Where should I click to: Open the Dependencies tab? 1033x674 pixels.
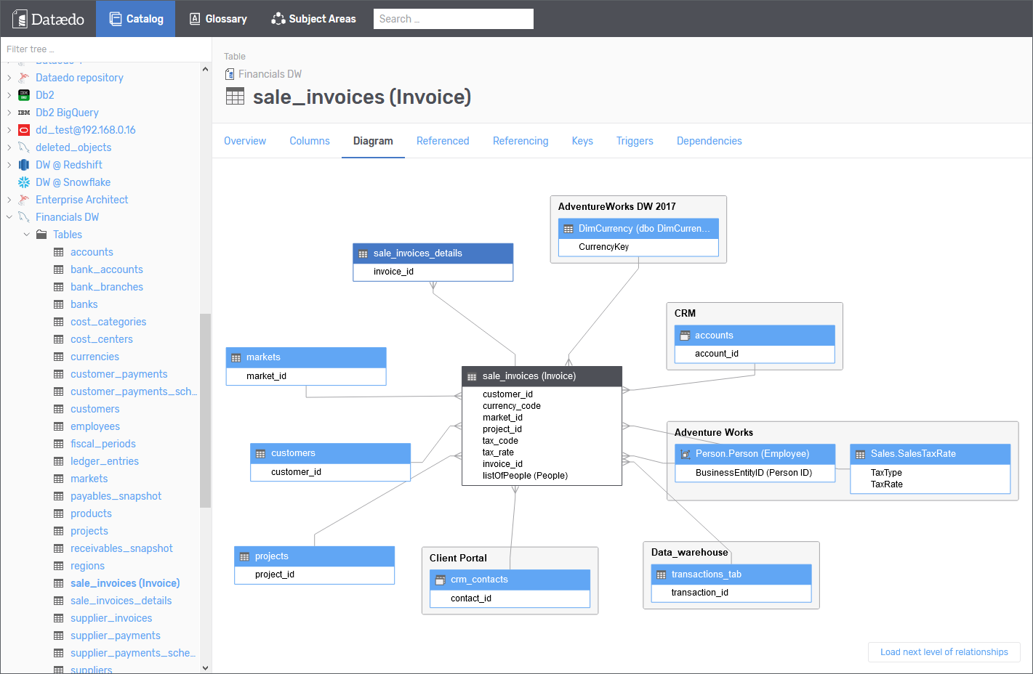709,141
